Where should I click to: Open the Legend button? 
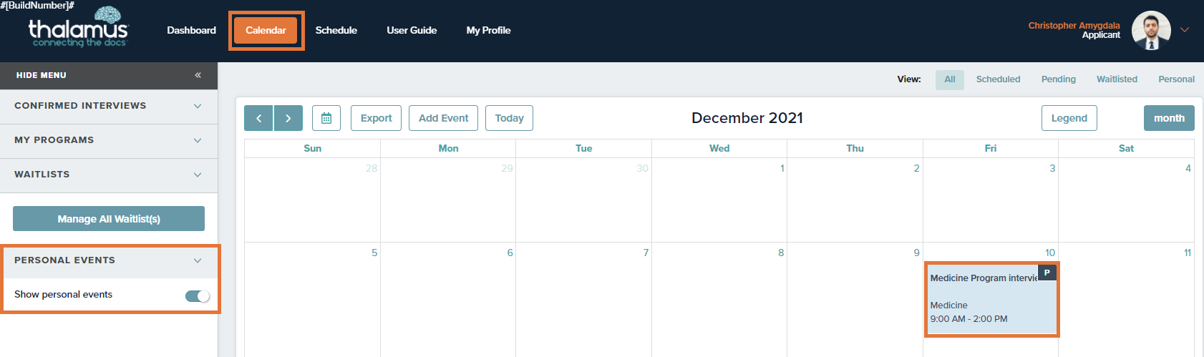point(1069,118)
